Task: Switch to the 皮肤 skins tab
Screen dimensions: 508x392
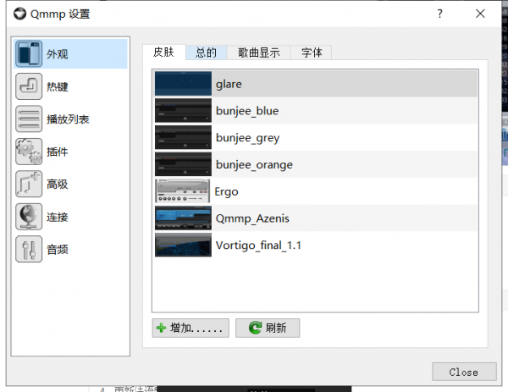Action: [x=163, y=52]
